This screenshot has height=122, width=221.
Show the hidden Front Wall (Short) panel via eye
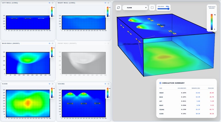point(105,43)
